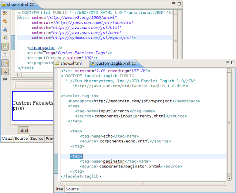Click the text formatting 'A' toolbar icon
236x193 pixels.
(x=5, y=71)
